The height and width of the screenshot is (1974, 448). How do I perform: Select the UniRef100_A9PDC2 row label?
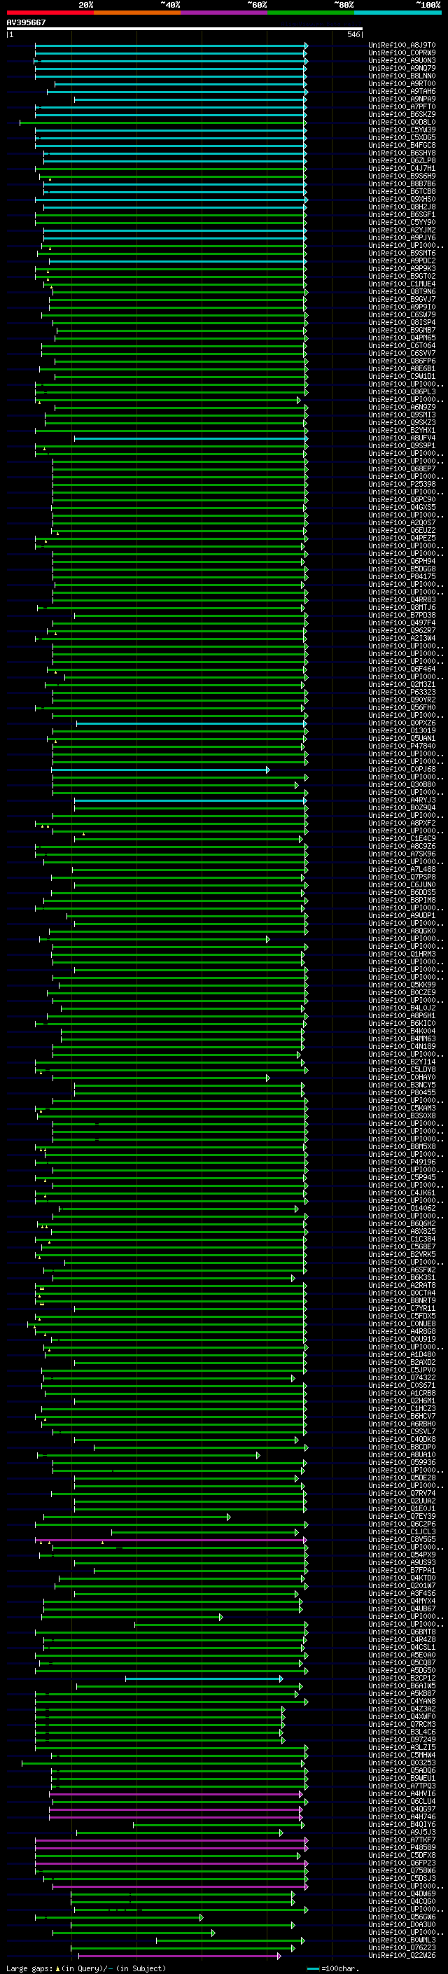click(402, 260)
